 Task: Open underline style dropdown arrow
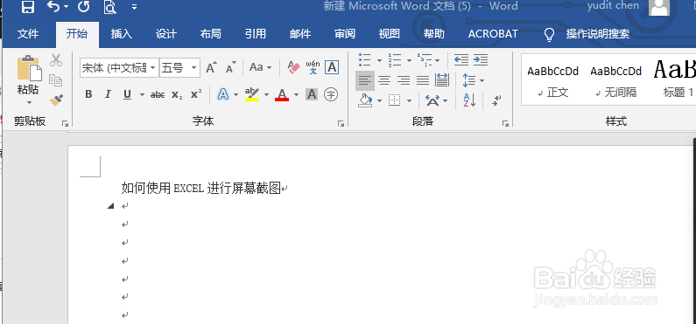coord(142,94)
